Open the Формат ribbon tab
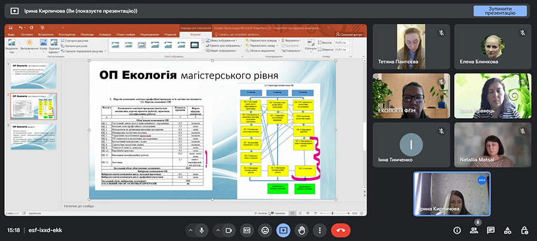 [195, 35]
